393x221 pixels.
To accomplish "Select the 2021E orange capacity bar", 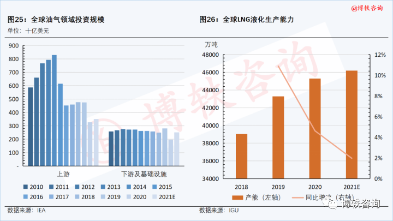I will (x=352, y=124).
